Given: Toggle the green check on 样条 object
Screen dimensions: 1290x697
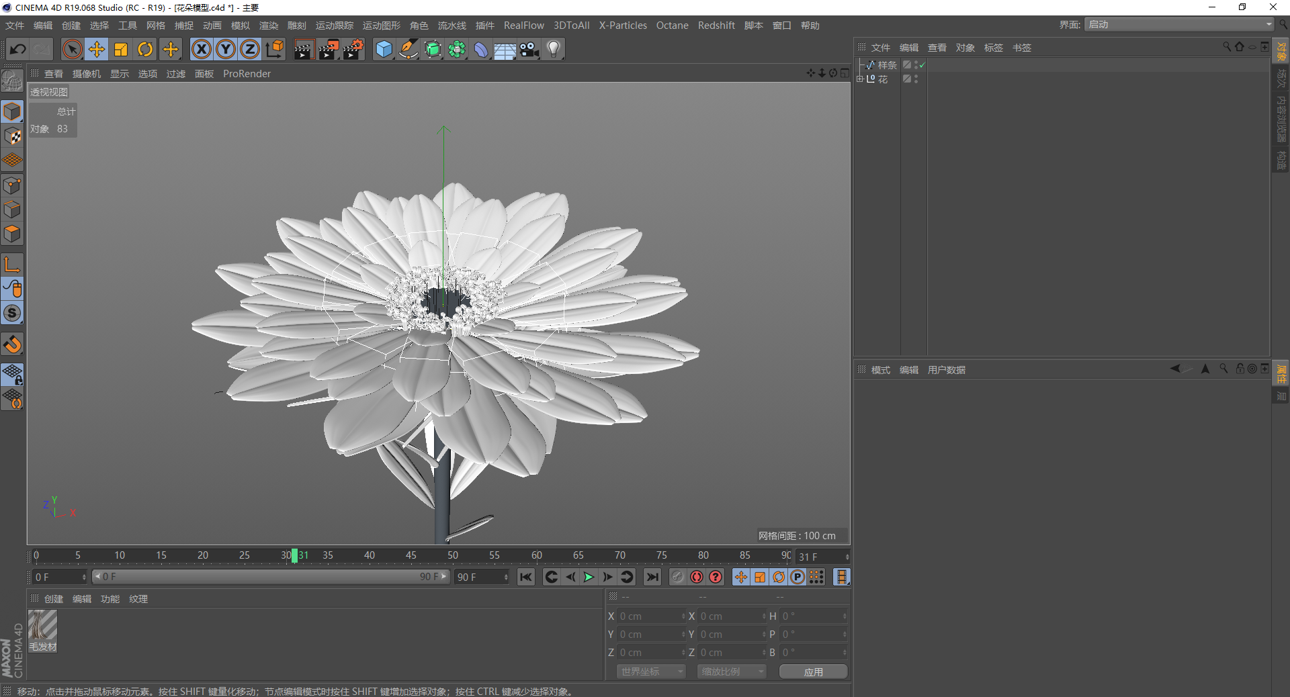Looking at the screenshot, I should [922, 65].
